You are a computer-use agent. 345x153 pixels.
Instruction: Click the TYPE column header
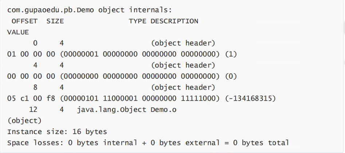point(137,21)
